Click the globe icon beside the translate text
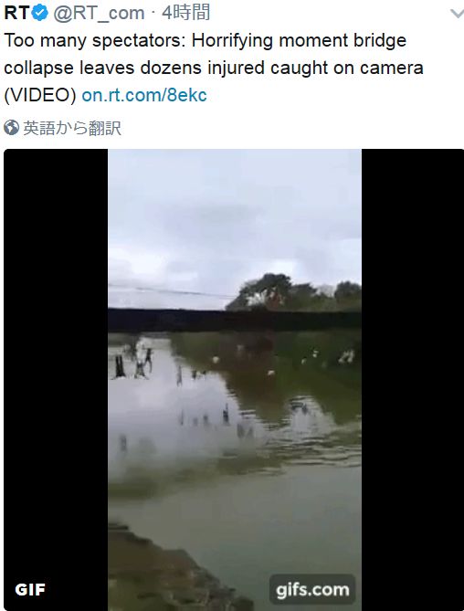 tap(11, 128)
